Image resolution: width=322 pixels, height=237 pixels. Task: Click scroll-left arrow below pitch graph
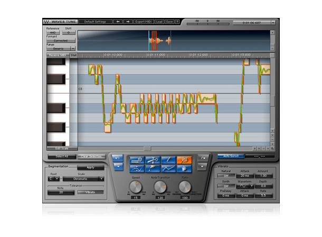pos(254,149)
